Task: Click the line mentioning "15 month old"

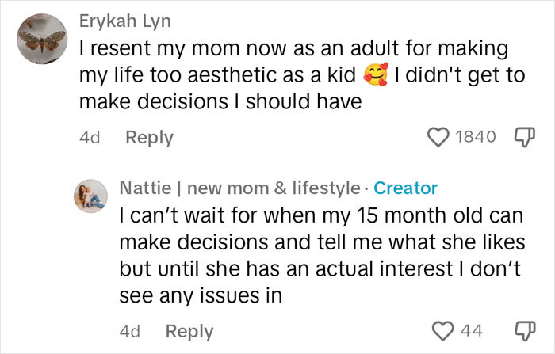Action: [x=316, y=215]
